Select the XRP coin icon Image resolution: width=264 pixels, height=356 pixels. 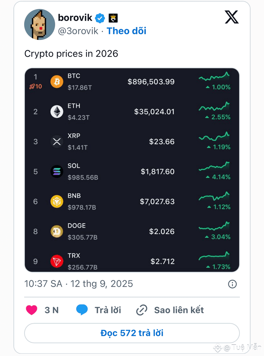[57, 142]
